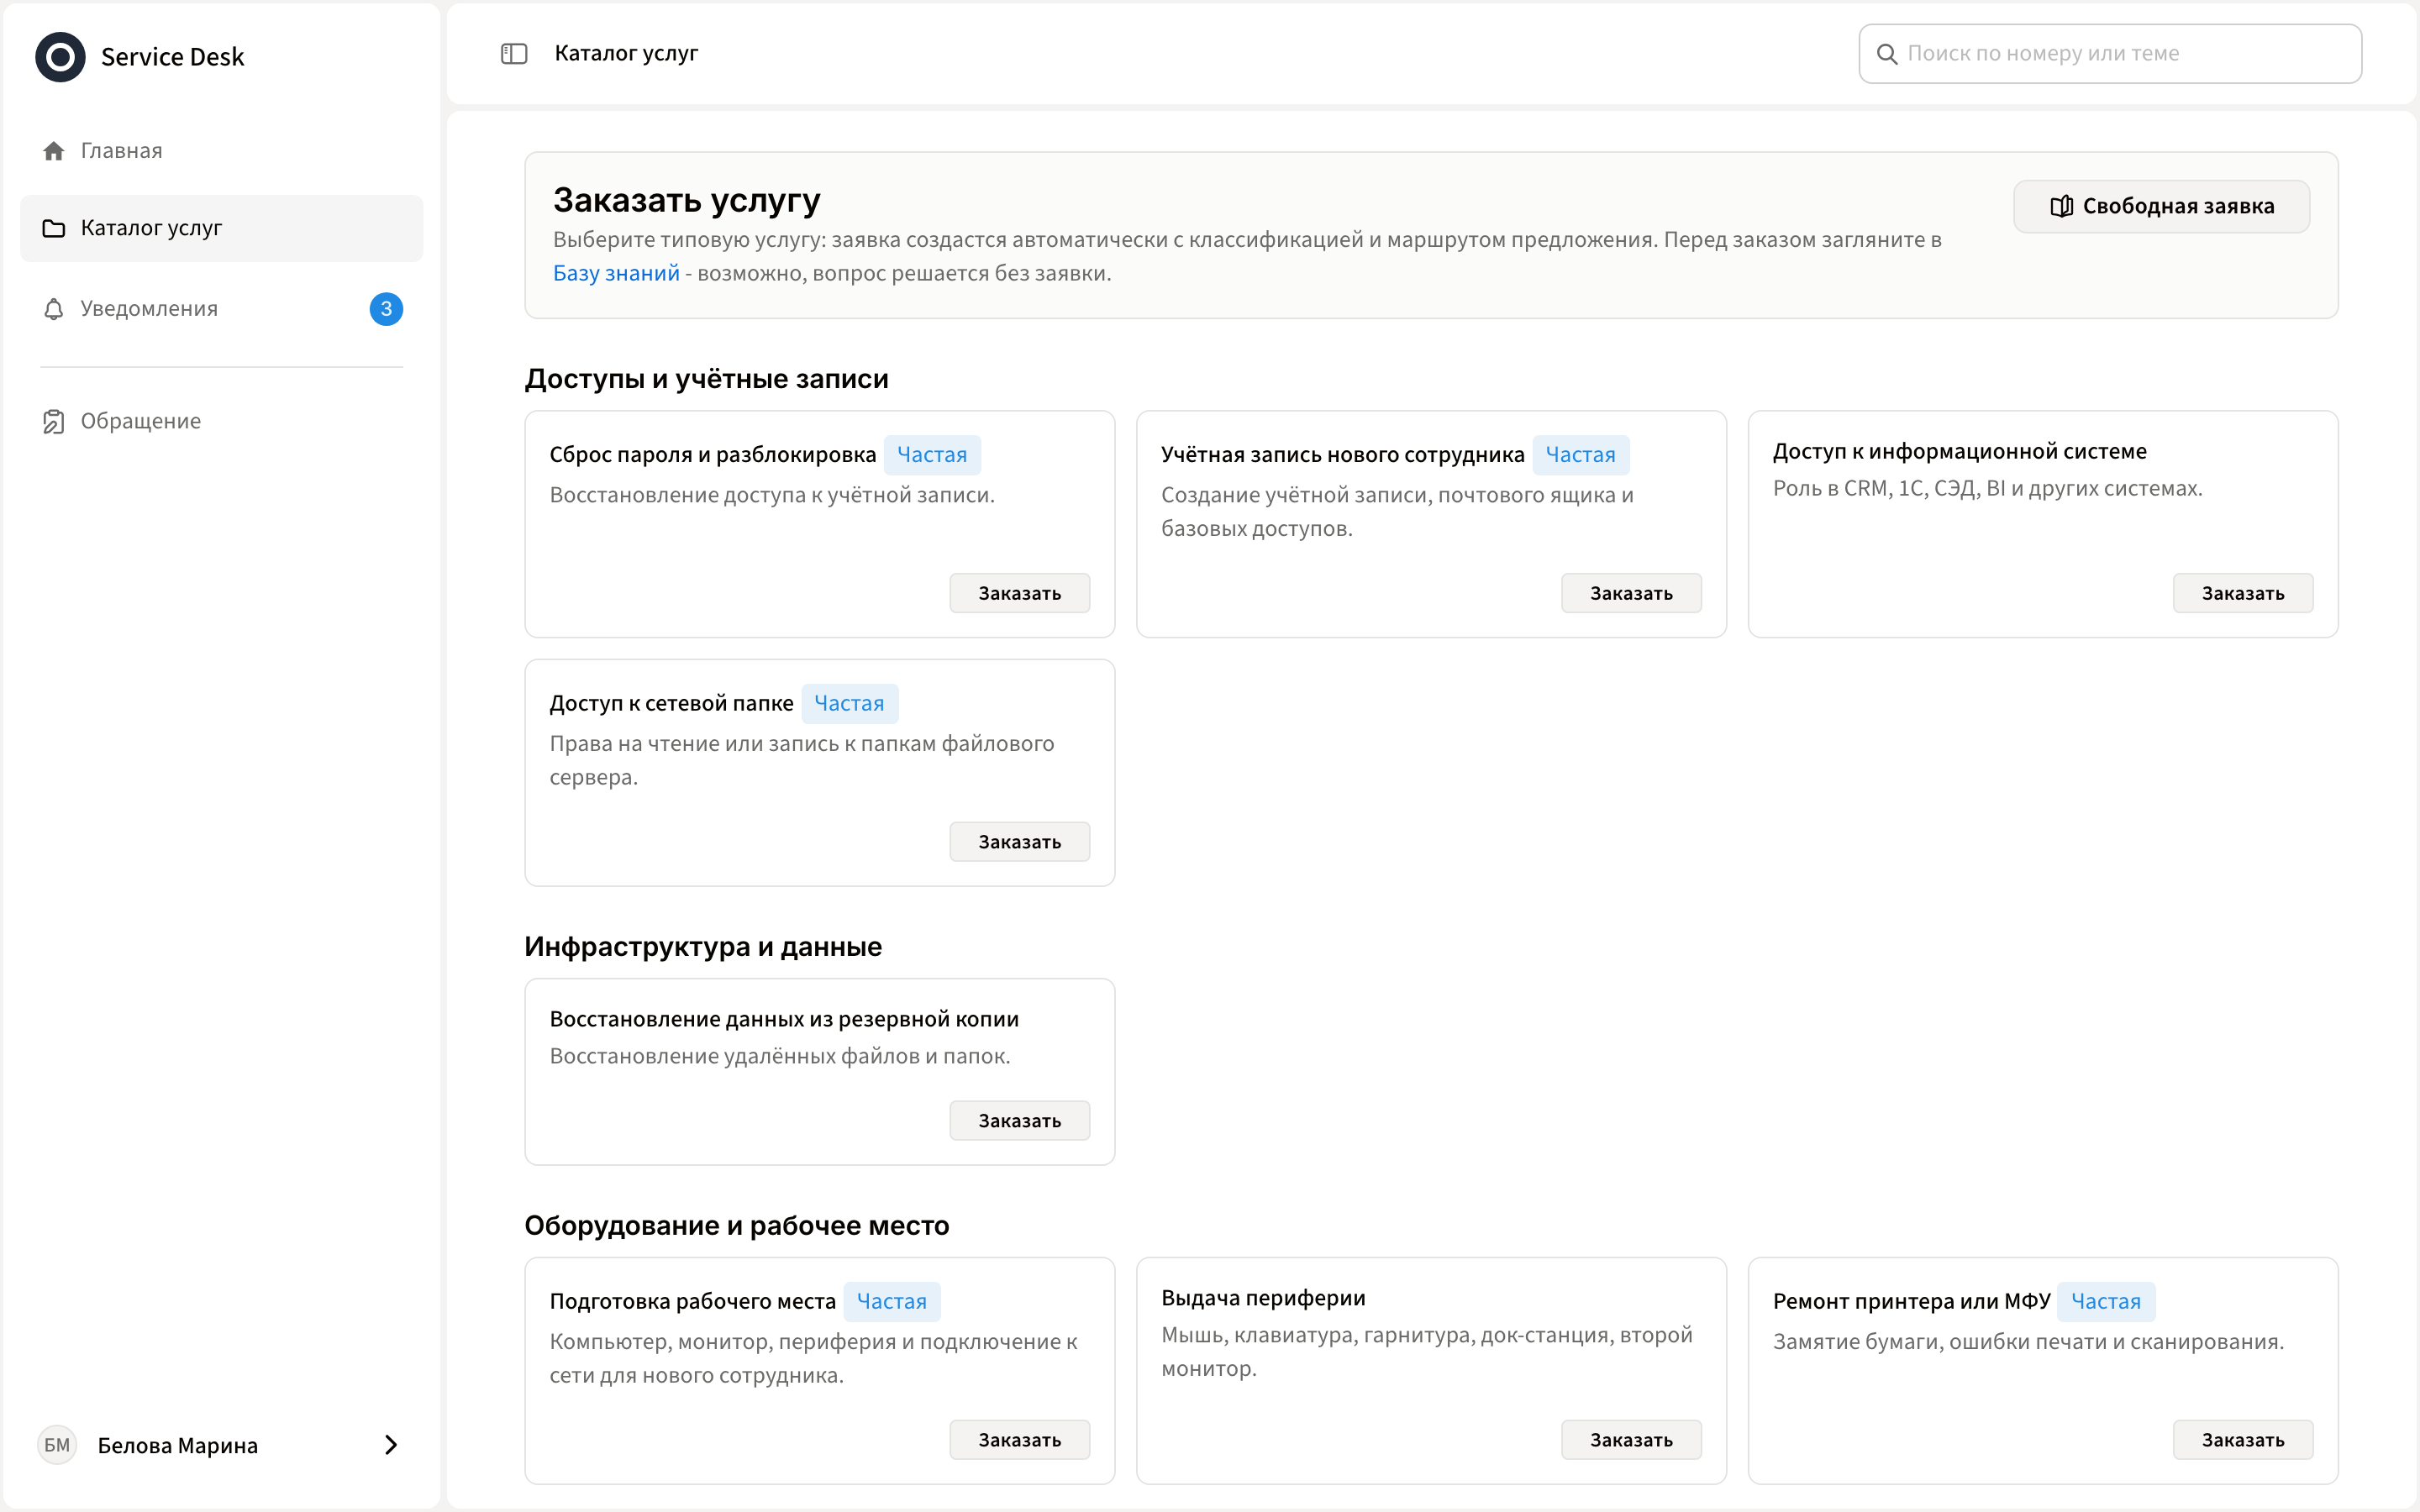Open Уведомления in the sidebar
This screenshot has width=2420, height=1512.
222,309
